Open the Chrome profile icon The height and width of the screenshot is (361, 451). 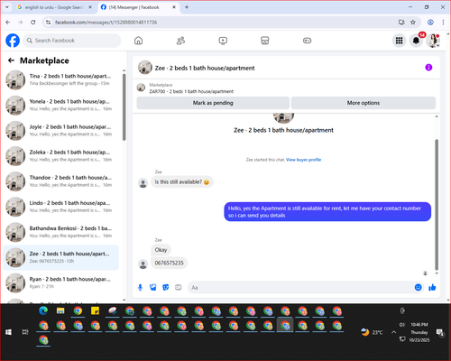(x=430, y=23)
